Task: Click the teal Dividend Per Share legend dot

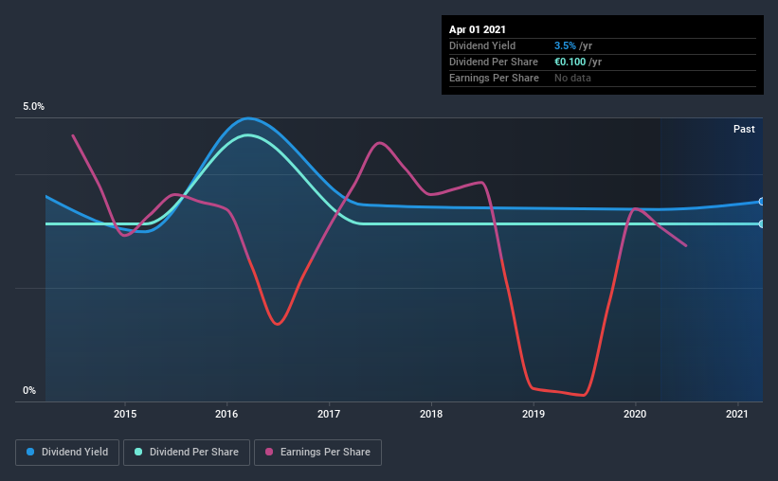Action: tap(138, 452)
